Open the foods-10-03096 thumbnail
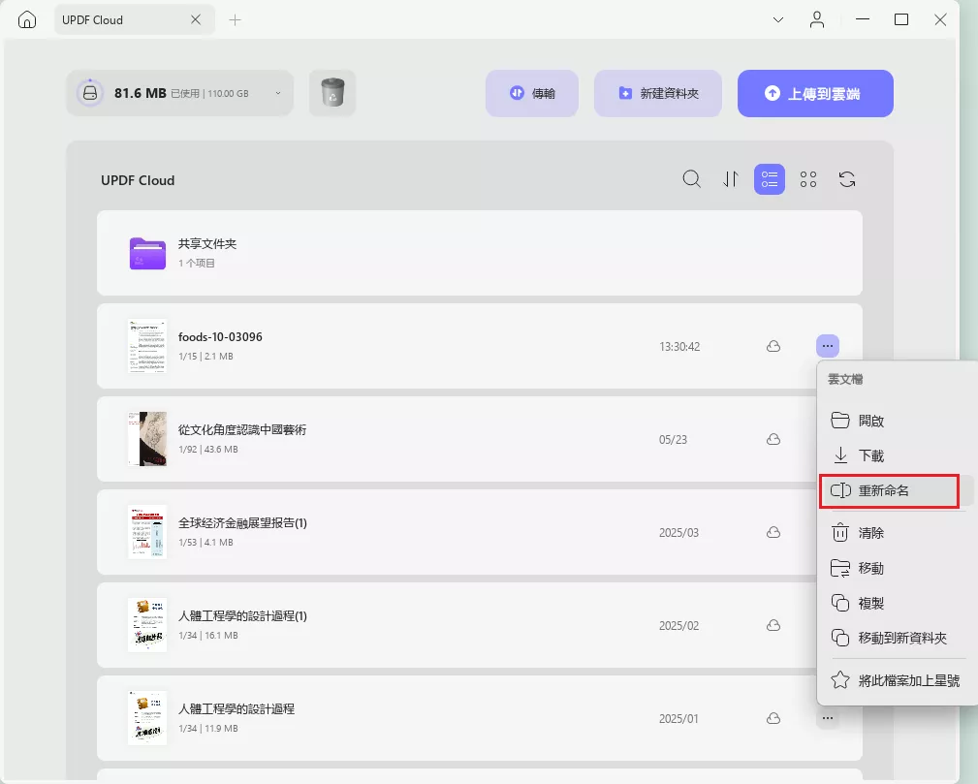This screenshot has width=978, height=784. click(x=147, y=346)
